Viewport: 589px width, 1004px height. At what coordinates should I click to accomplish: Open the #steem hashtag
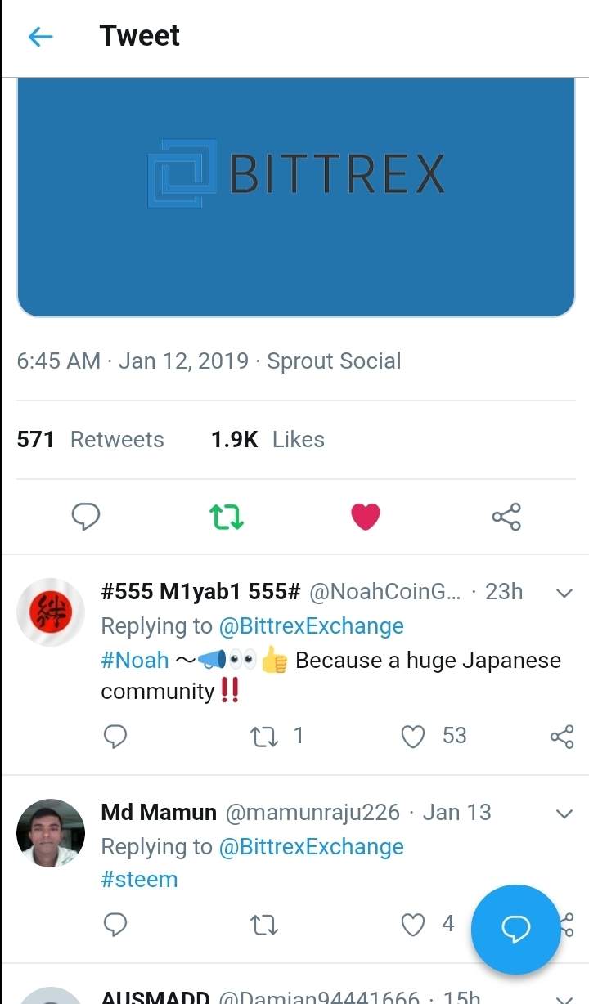pos(139,880)
